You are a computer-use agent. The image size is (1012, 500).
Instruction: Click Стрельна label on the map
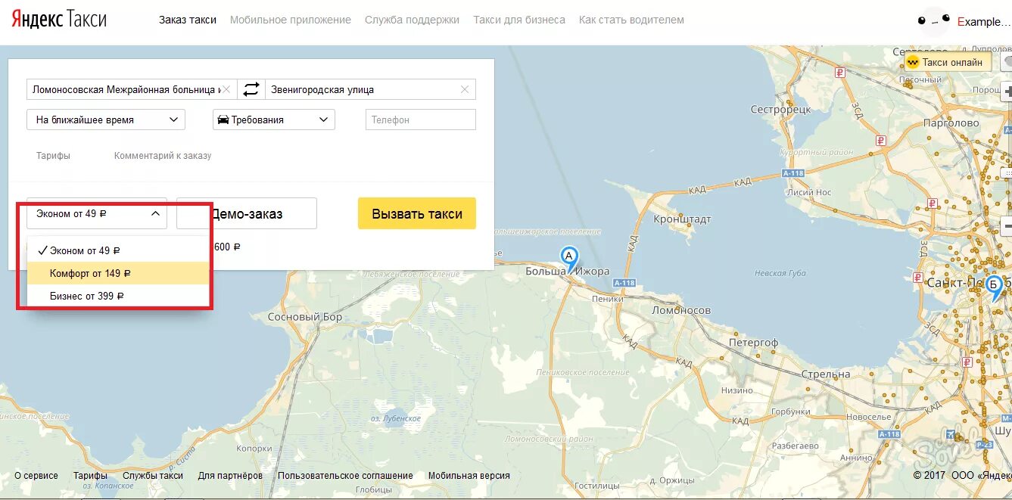click(x=826, y=374)
